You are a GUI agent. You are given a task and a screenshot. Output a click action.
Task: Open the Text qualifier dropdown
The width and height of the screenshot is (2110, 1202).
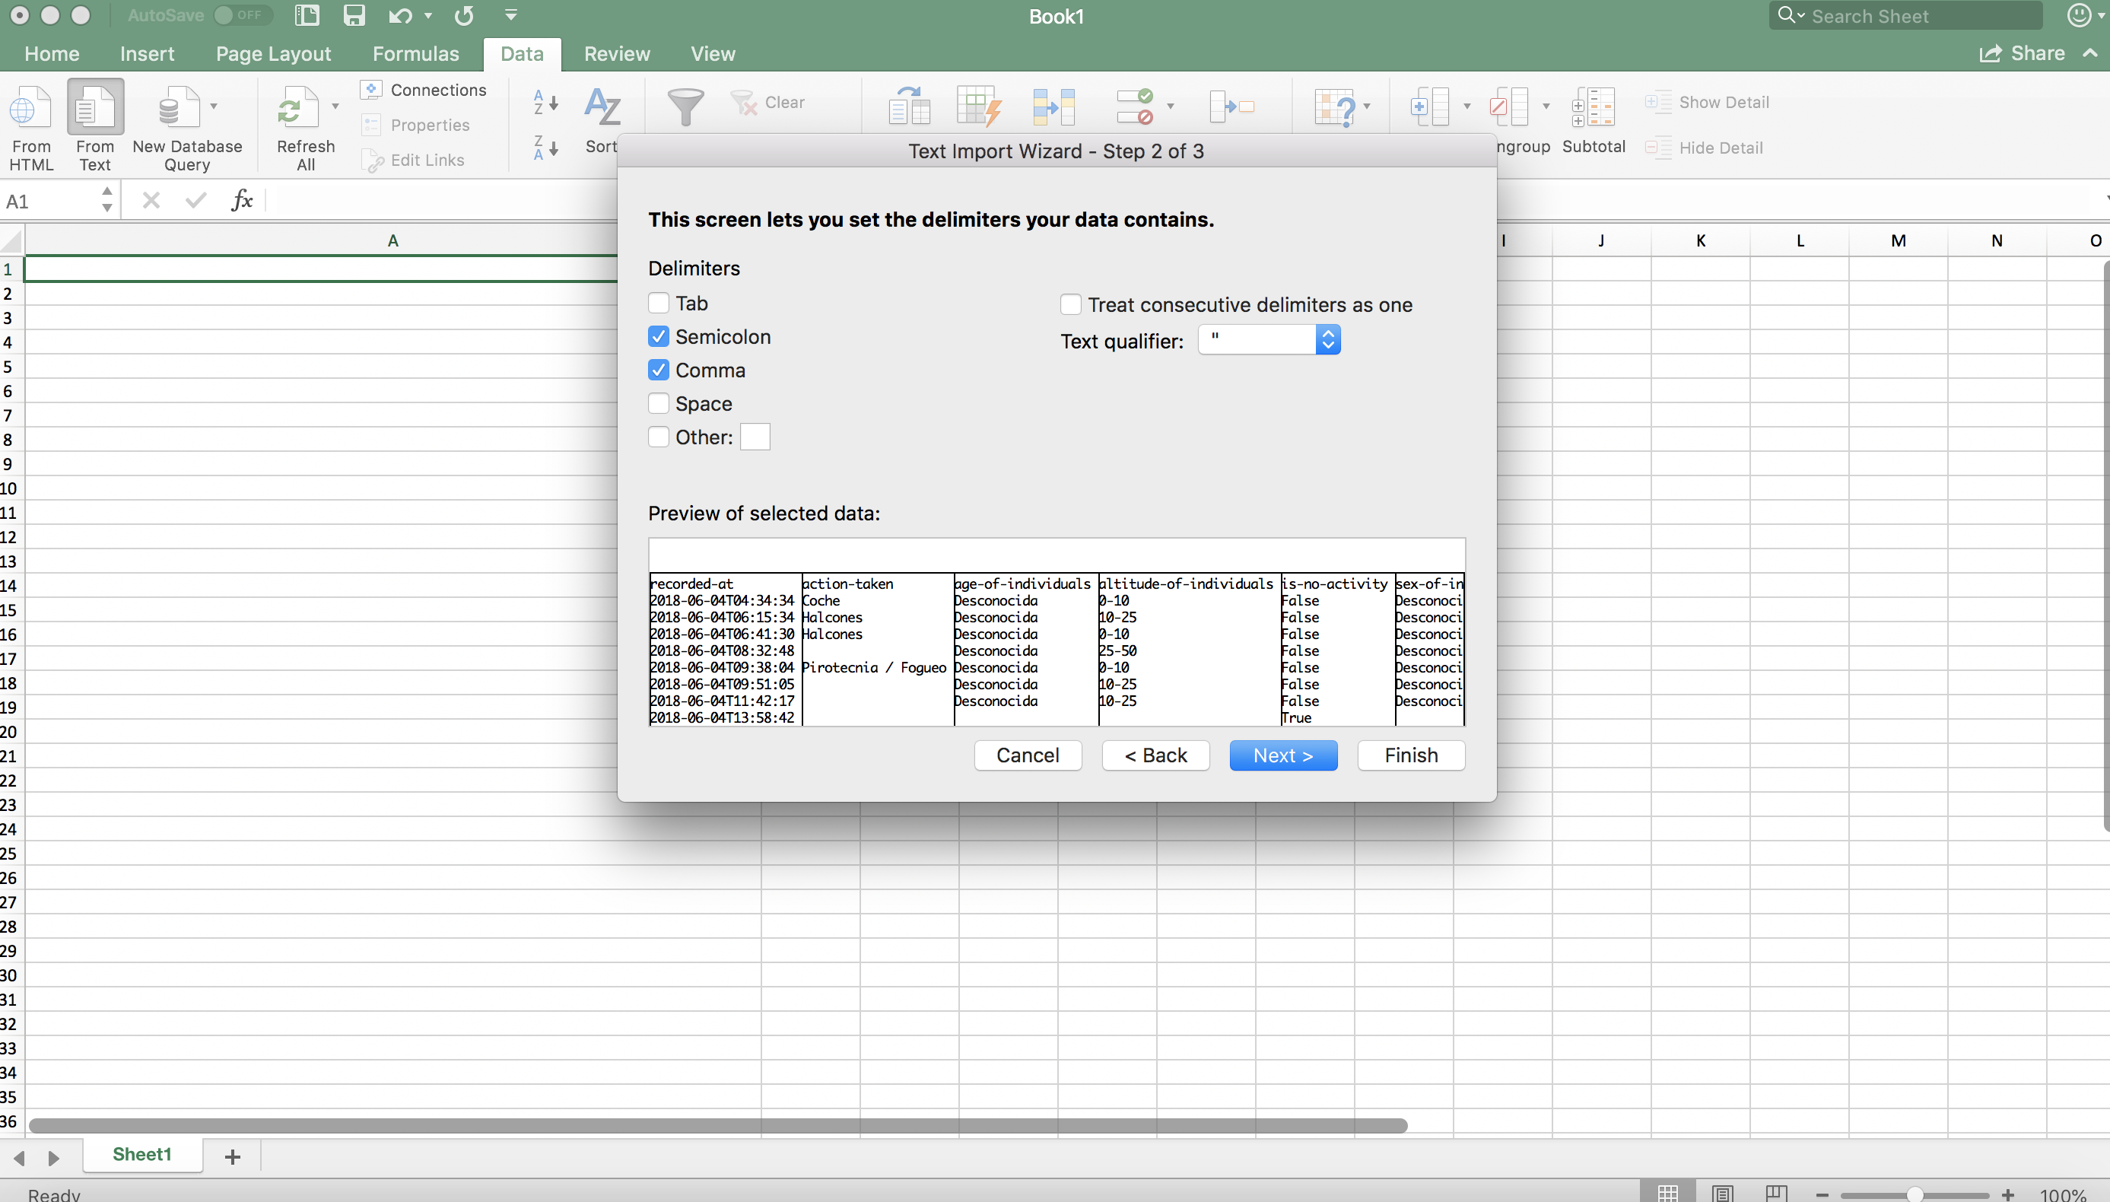[1269, 340]
